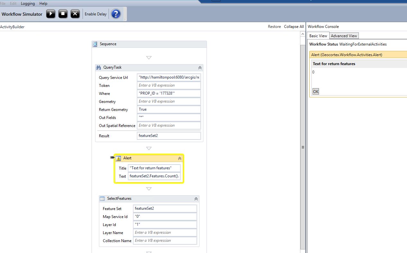The image size is (407, 253).
Task: Click the Layer Id field
Action: [x=165, y=224]
